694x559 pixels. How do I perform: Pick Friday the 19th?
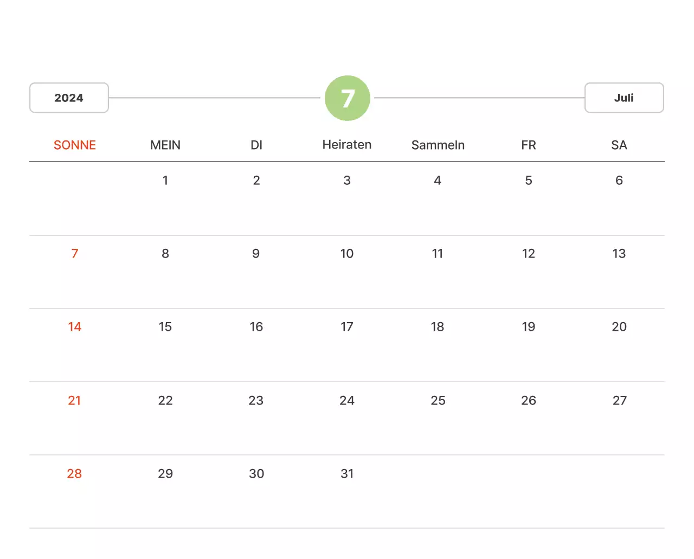pos(529,327)
